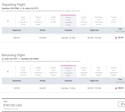Select the Wednesday Jul 29 return date tab
125x112 pixels.
click(68, 71)
